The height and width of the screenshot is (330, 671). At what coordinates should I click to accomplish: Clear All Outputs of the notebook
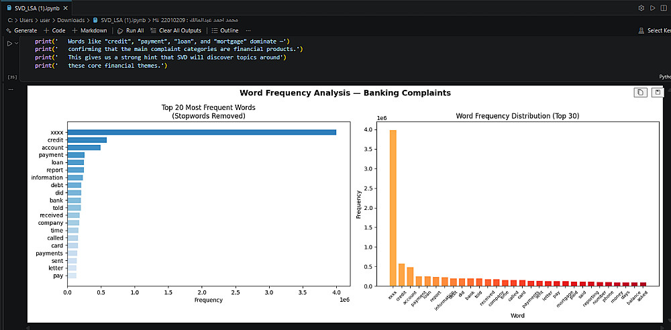176,31
